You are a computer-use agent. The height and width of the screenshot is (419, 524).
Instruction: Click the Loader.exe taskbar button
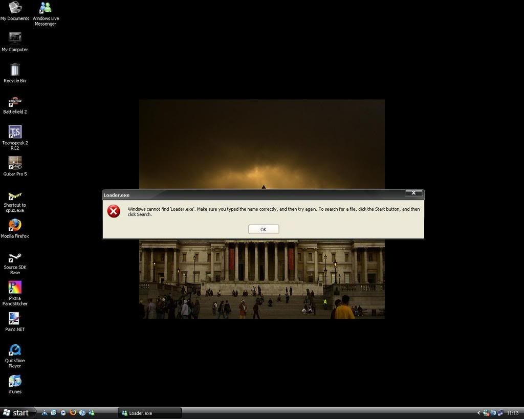click(x=149, y=413)
